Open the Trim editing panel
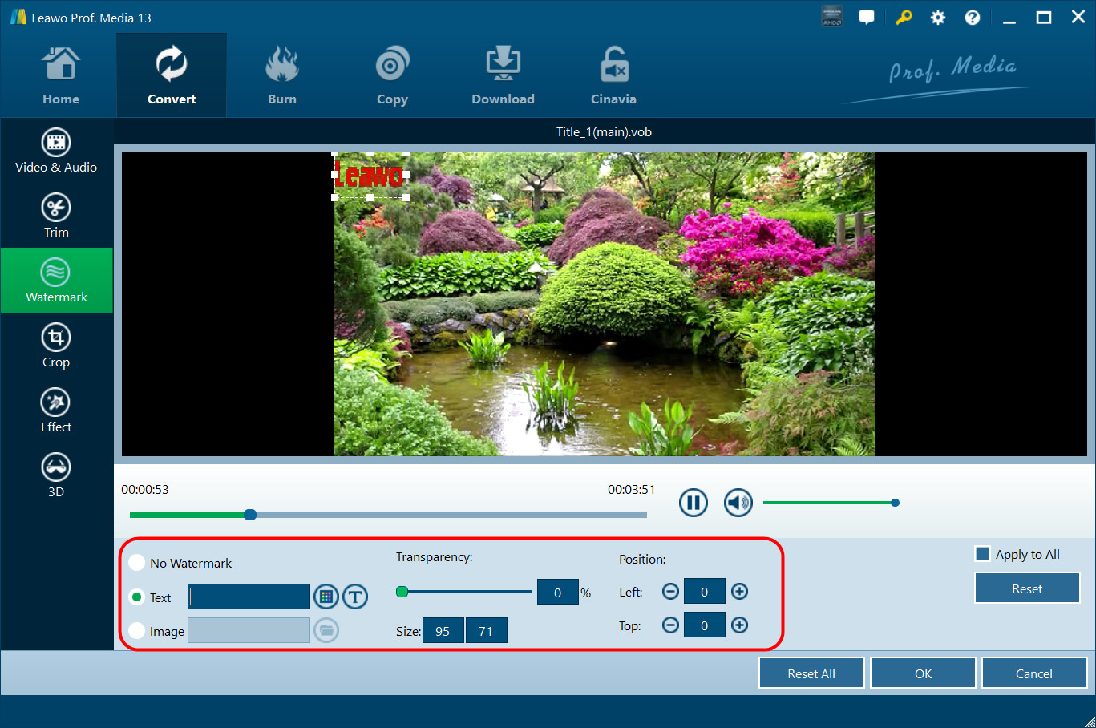 [x=56, y=216]
